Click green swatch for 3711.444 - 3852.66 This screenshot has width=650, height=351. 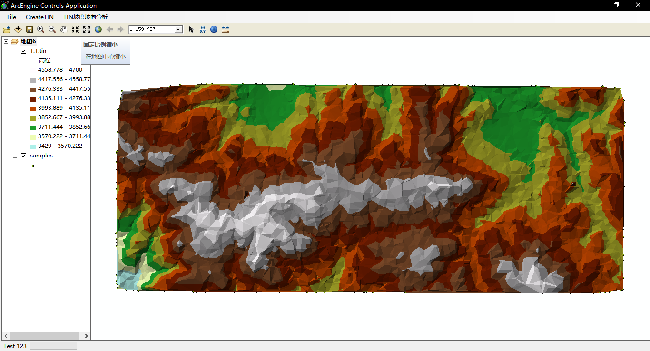(x=33, y=127)
